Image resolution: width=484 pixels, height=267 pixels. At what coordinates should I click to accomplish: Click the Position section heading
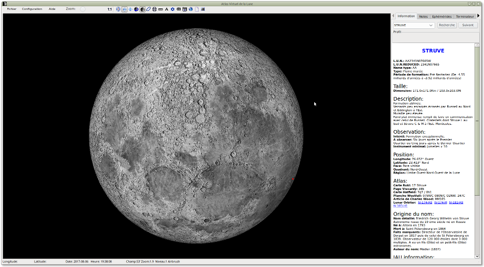(x=404, y=155)
